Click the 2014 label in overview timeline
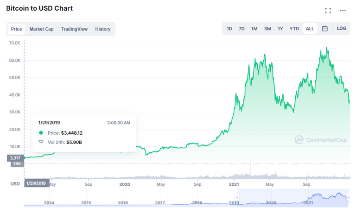 [49, 203]
